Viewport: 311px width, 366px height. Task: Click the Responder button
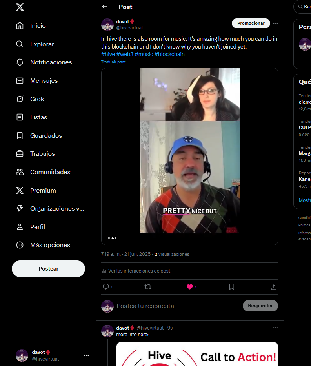pyautogui.click(x=260, y=306)
